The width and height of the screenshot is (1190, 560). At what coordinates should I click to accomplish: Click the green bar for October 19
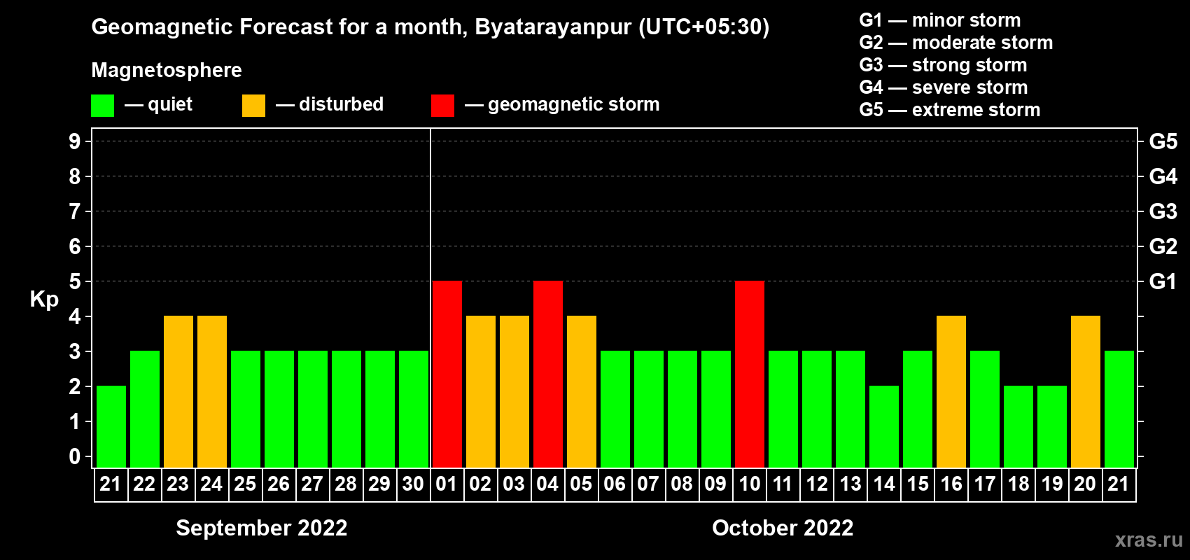click(x=1052, y=426)
